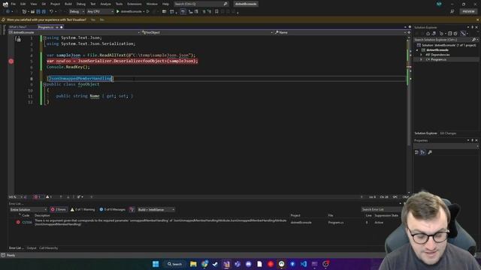Click Solution Explorer Show All Files icon
The width and height of the screenshot is (481, 270).
[455, 33]
